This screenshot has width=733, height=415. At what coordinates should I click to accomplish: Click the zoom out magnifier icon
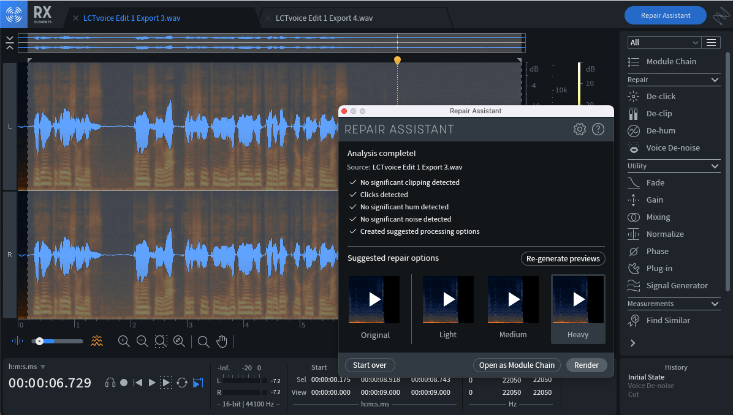142,342
